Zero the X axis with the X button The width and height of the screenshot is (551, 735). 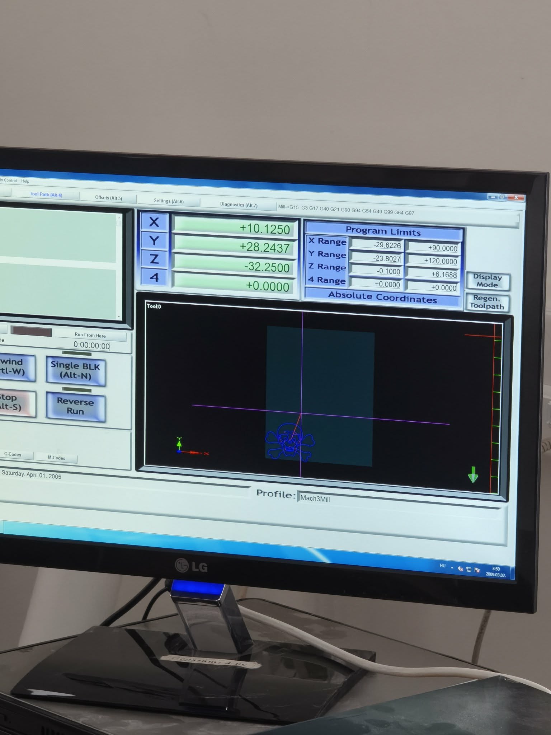pos(154,222)
